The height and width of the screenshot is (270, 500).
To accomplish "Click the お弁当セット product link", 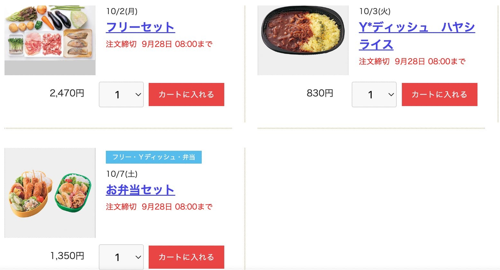I will point(140,190).
